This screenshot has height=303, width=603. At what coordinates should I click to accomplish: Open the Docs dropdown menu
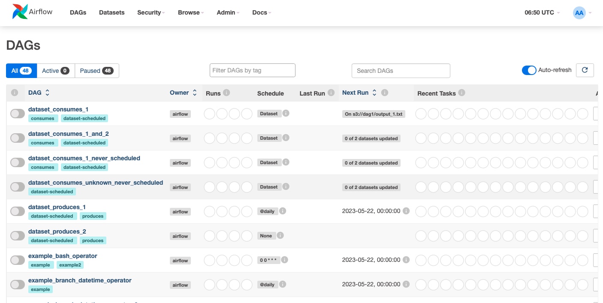point(262,12)
